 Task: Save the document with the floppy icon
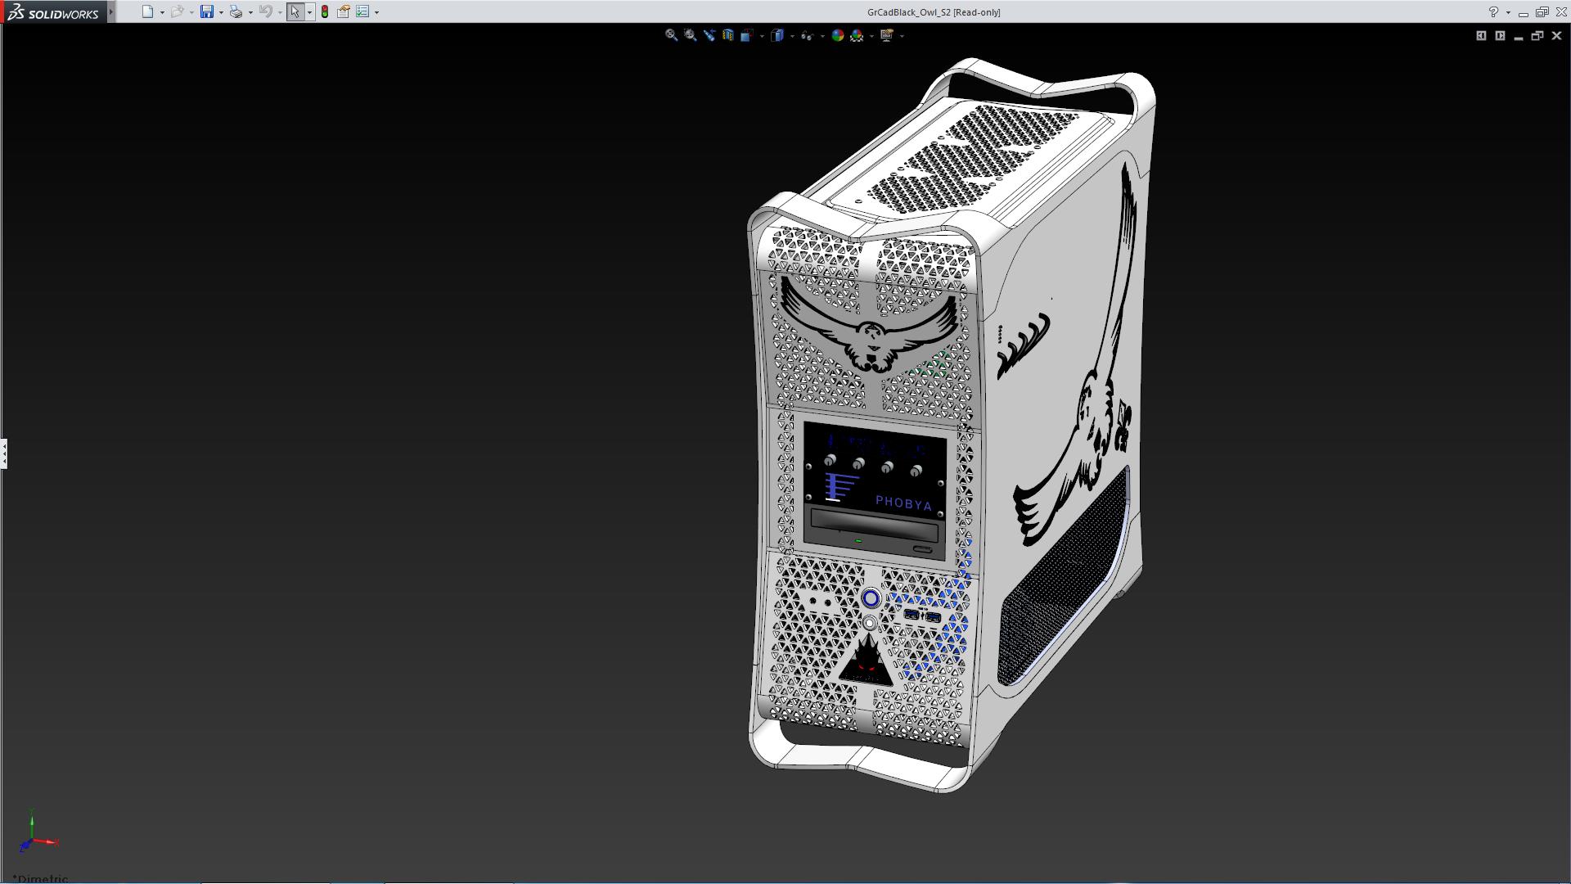[207, 11]
